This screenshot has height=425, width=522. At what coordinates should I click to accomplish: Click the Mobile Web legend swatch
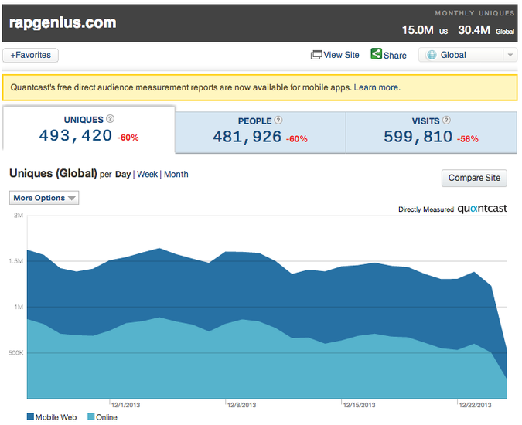30,416
